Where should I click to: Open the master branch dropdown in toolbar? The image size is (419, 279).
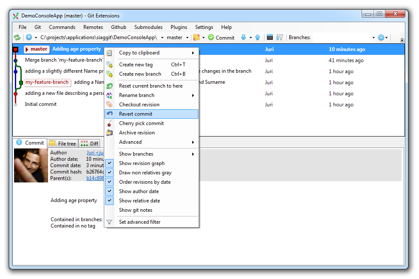pos(177,37)
